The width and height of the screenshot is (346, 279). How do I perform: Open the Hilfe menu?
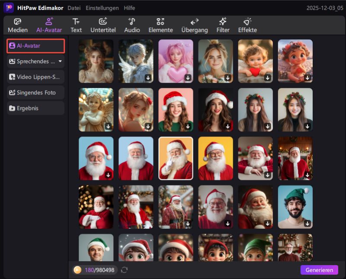point(129,7)
